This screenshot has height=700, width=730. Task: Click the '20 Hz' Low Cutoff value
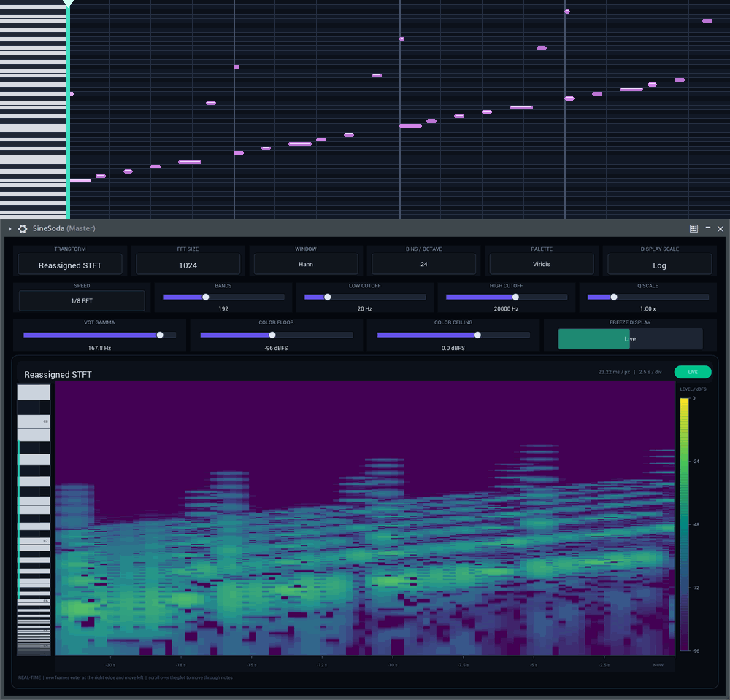(x=364, y=309)
